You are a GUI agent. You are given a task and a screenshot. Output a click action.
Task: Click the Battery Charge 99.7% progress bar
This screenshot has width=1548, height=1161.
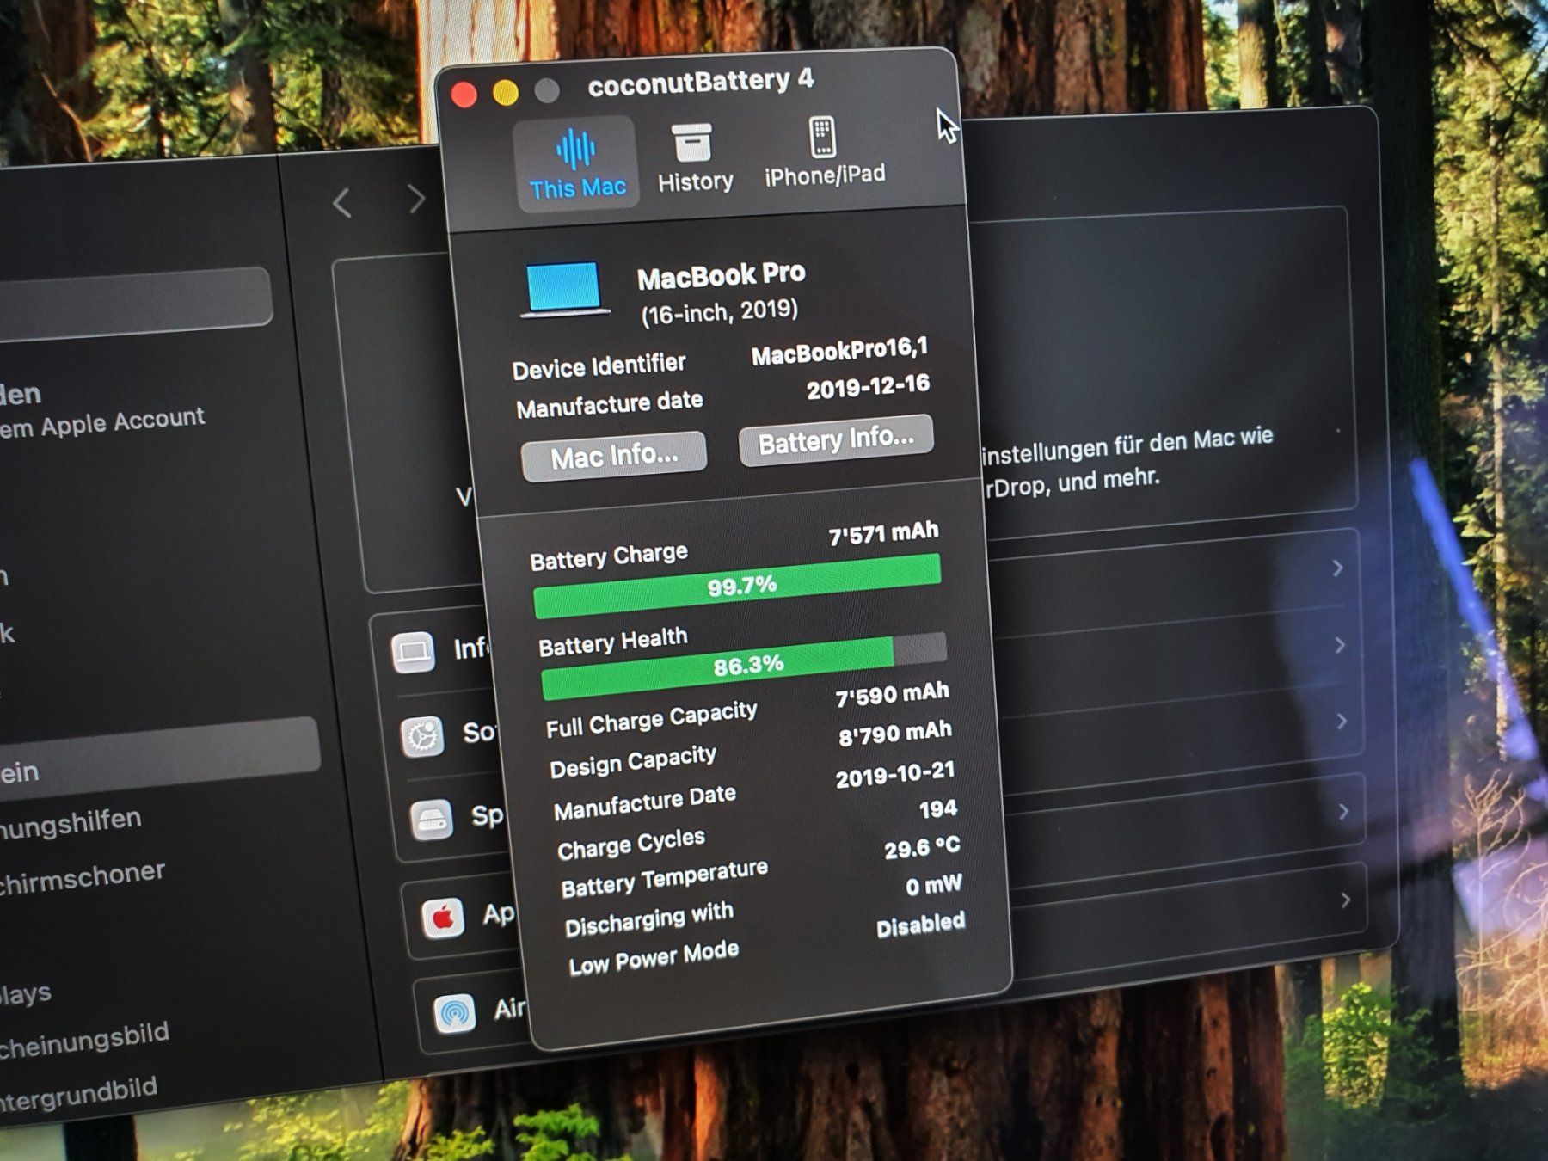(x=738, y=586)
